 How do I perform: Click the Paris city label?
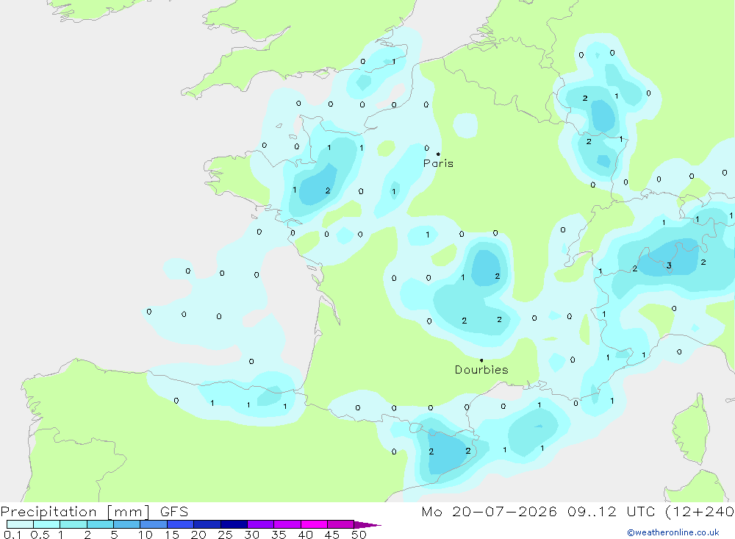point(438,163)
